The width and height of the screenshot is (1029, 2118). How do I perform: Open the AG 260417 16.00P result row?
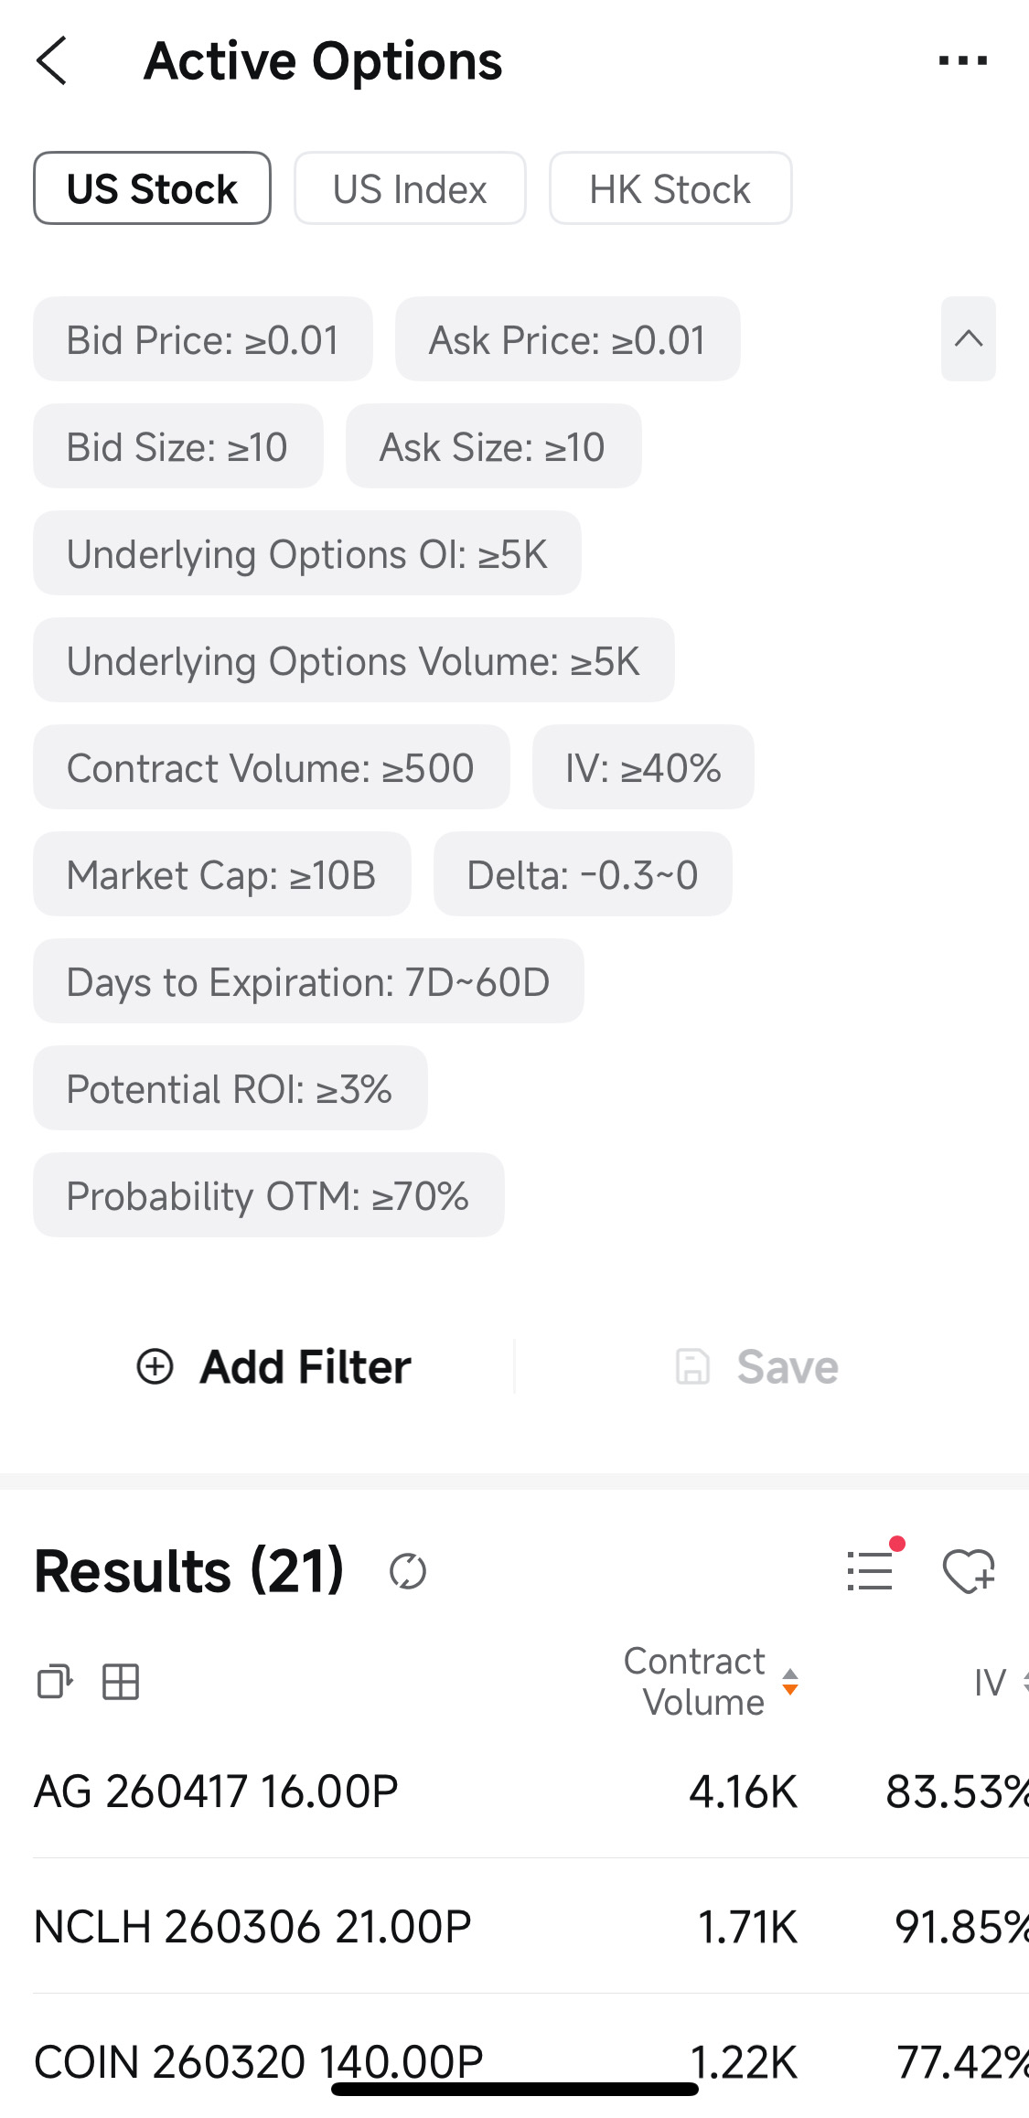(x=531, y=1791)
